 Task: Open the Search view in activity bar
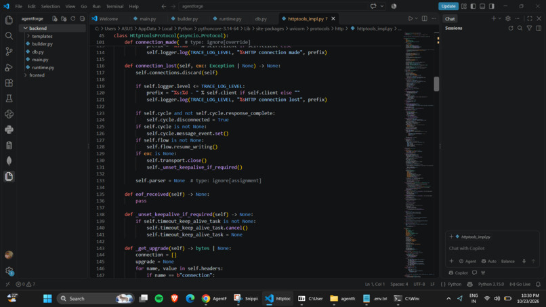(x=9, y=35)
